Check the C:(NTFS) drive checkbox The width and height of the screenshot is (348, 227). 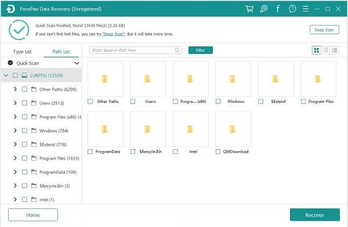15,75
